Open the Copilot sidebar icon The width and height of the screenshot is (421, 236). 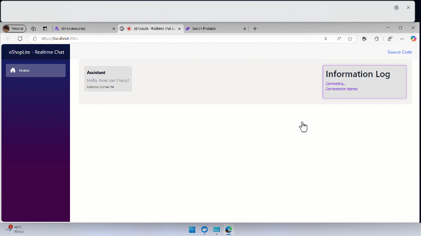coord(413,39)
